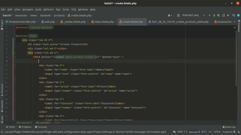The image size is (241, 135).
Task: Change UTF-8 file encoding in status bar
Action: 217,132
